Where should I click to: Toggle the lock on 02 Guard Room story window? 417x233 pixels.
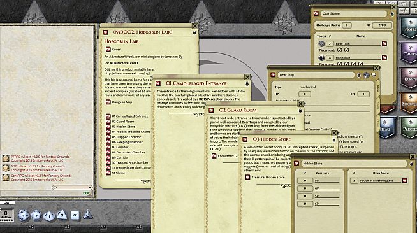[300, 110]
